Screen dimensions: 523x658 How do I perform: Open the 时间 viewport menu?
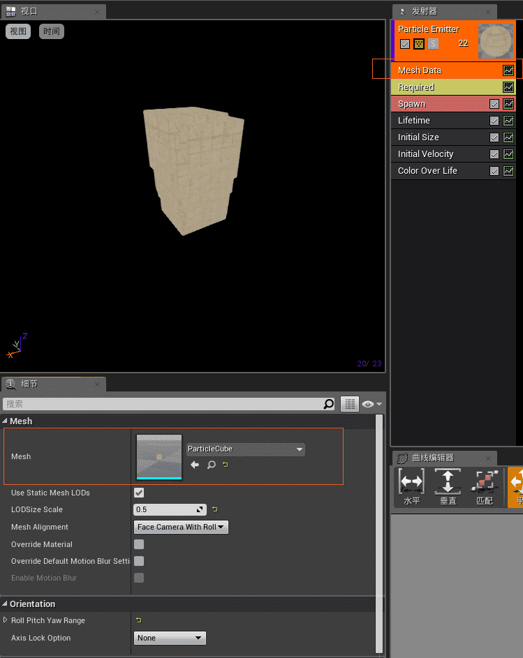[x=52, y=31]
